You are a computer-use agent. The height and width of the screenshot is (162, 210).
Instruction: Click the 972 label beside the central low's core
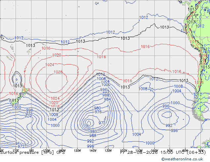(x=102, y=123)
